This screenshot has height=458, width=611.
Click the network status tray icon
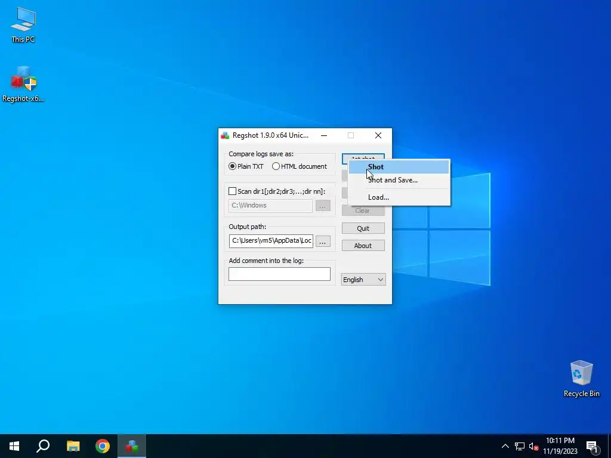[x=520, y=446]
